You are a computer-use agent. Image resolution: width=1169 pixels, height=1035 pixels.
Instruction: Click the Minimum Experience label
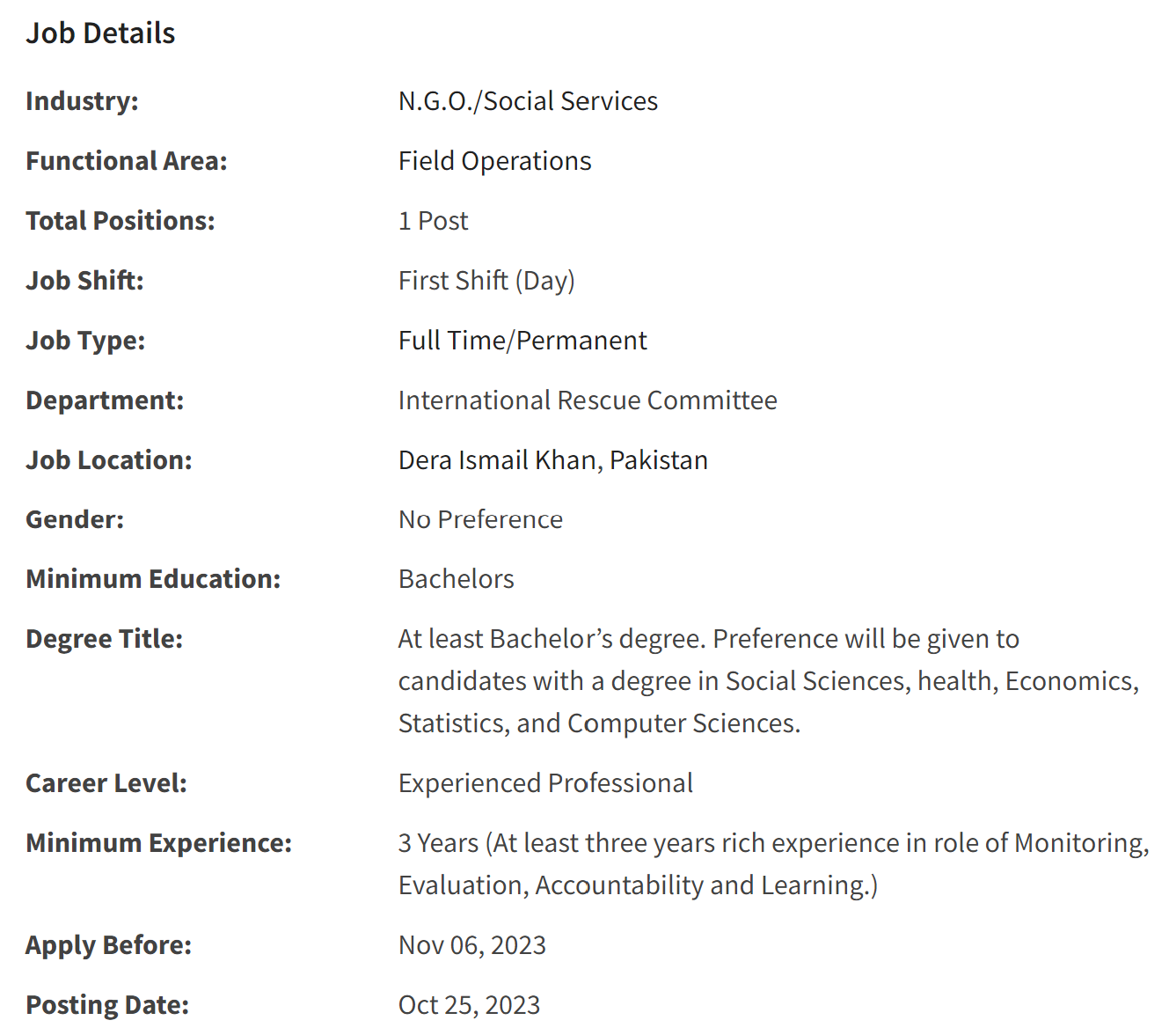tap(158, 843)
